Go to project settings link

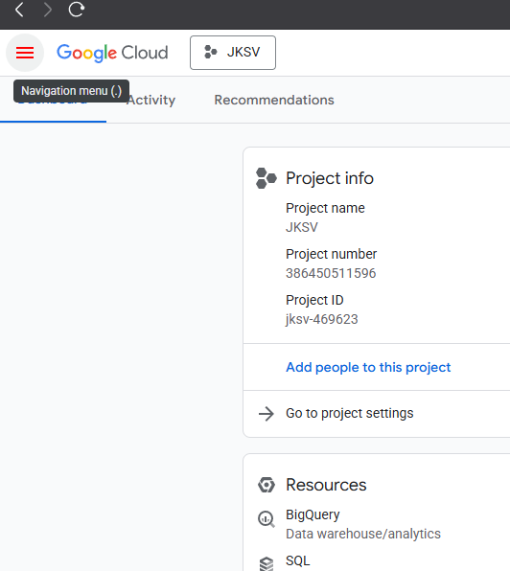pyautogui.click(x=350, y=413)
